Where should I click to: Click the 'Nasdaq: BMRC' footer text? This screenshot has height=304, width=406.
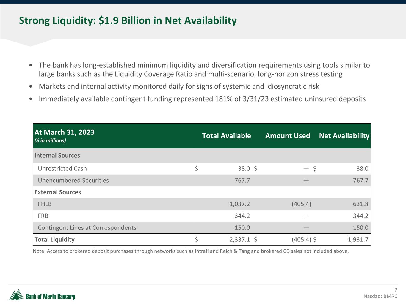point(380,296)
